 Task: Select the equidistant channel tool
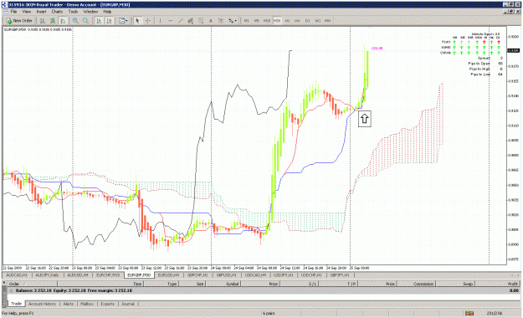coord(191,21)
